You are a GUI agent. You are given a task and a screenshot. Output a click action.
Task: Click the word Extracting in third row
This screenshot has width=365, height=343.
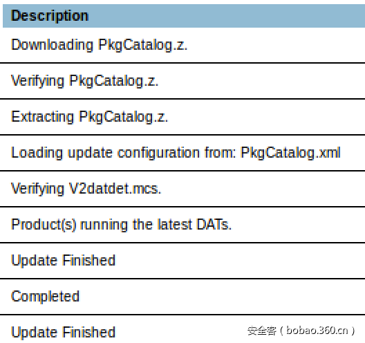click(x=42, y=117)
